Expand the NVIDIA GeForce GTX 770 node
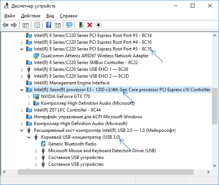This screenshot has width=219, height=185. [29, 96]
